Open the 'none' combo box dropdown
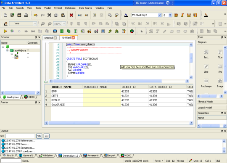Viewport: 227px width, 163px height. [35, 24]
